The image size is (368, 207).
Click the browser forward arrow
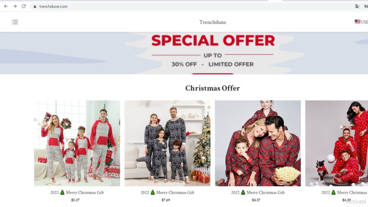pyautogui.click(x=15, y=6)
